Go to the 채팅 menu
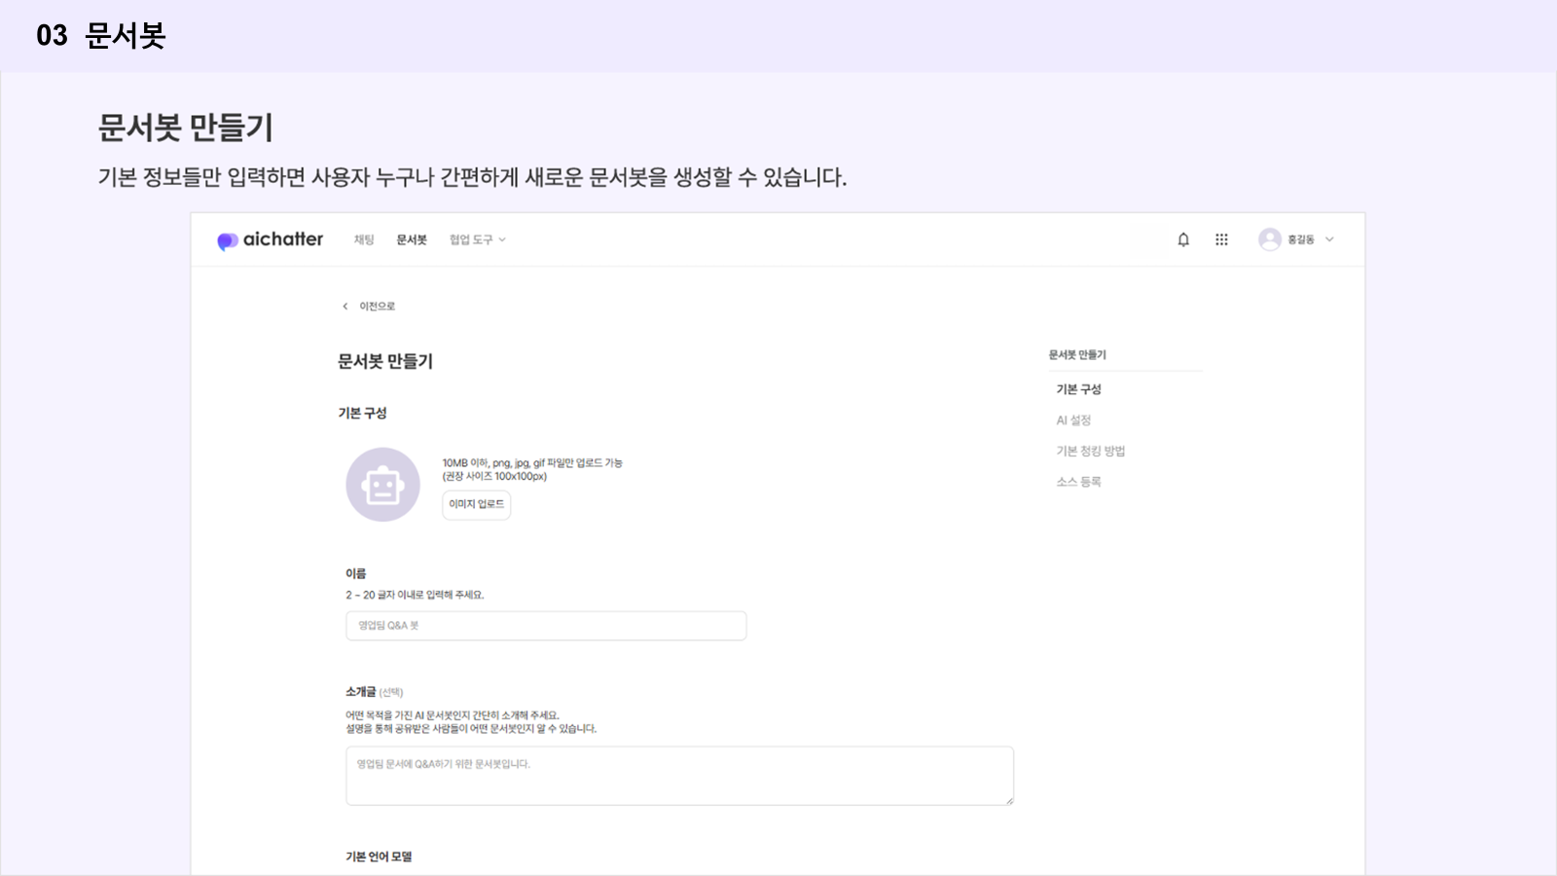This screenshot has width=1557, height=876. coord(364,239)
